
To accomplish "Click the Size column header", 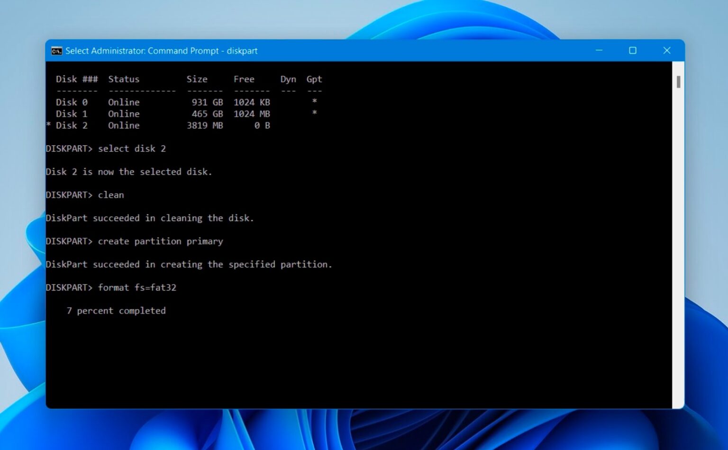I will (198, 79).
